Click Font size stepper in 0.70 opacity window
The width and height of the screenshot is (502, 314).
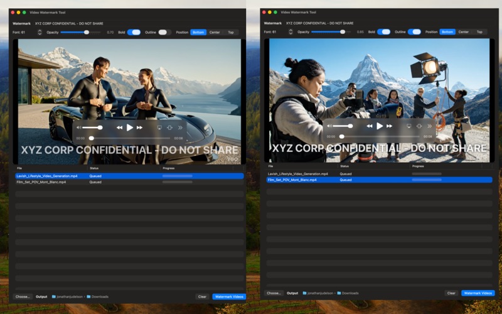[x=40, y=33]
